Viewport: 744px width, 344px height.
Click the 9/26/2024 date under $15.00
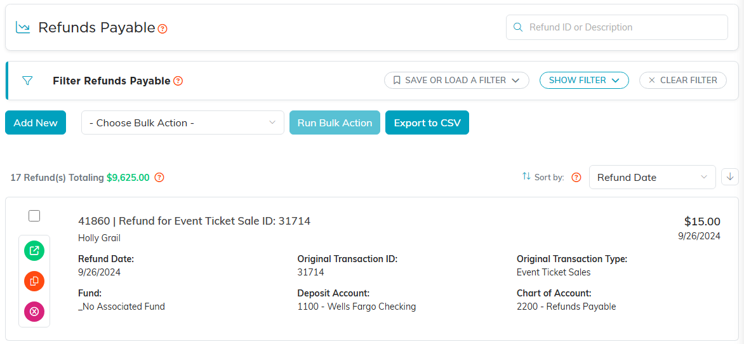pyautogui.click(x=700, y=236)
